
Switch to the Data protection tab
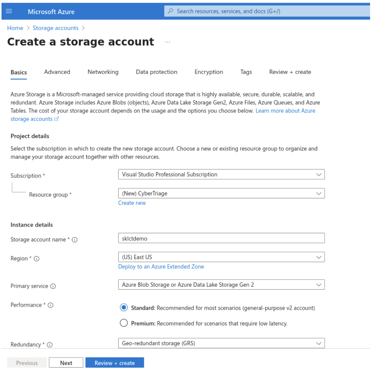pos(156,72)
